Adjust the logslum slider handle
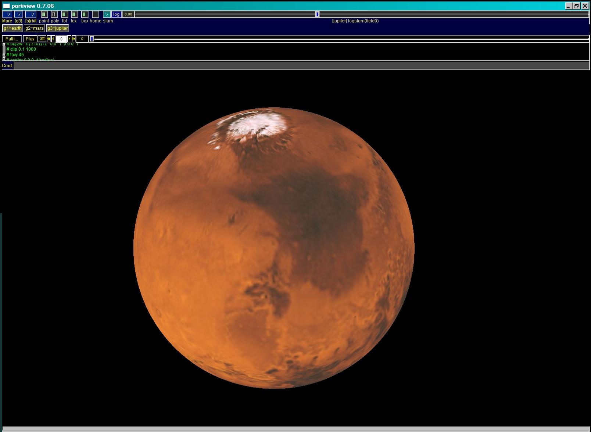The height and width of the screenshot is (432, 591). pos(317,14)
